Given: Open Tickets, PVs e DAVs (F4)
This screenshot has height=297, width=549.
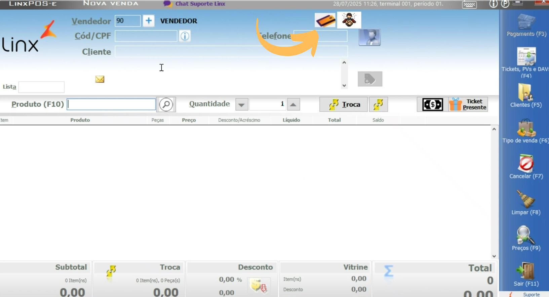Looking at the screenshot, I should 526,63.
